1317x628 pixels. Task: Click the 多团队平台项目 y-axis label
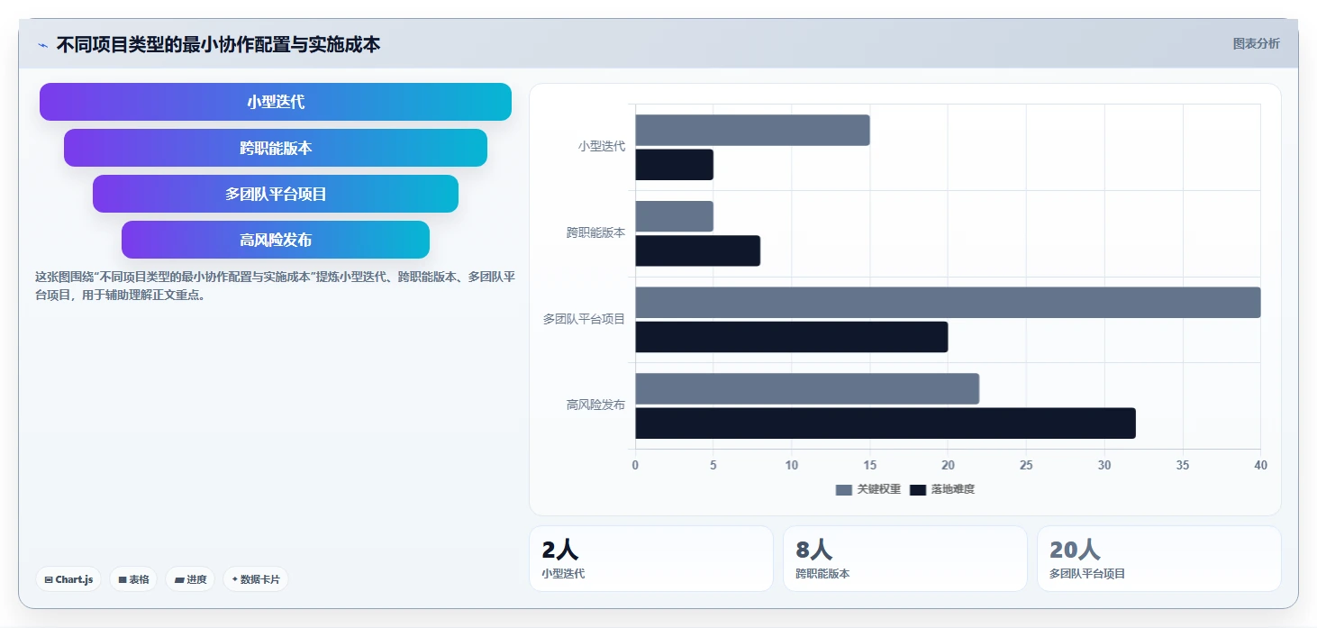(x=584, y=319)
